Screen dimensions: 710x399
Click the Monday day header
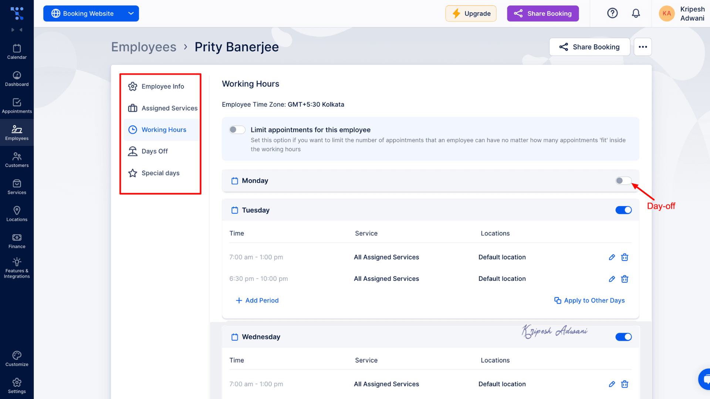click(430, 181)
